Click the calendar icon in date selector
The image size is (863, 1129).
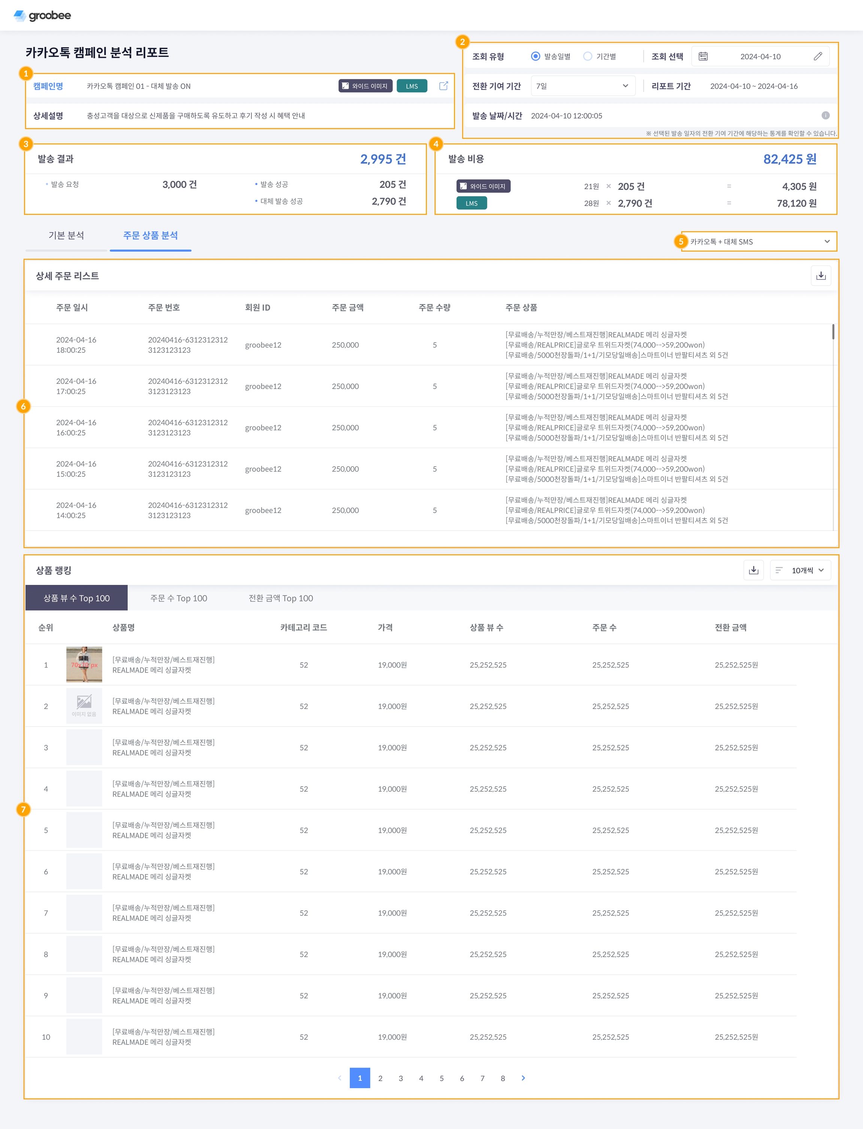[x=703, y=57]
